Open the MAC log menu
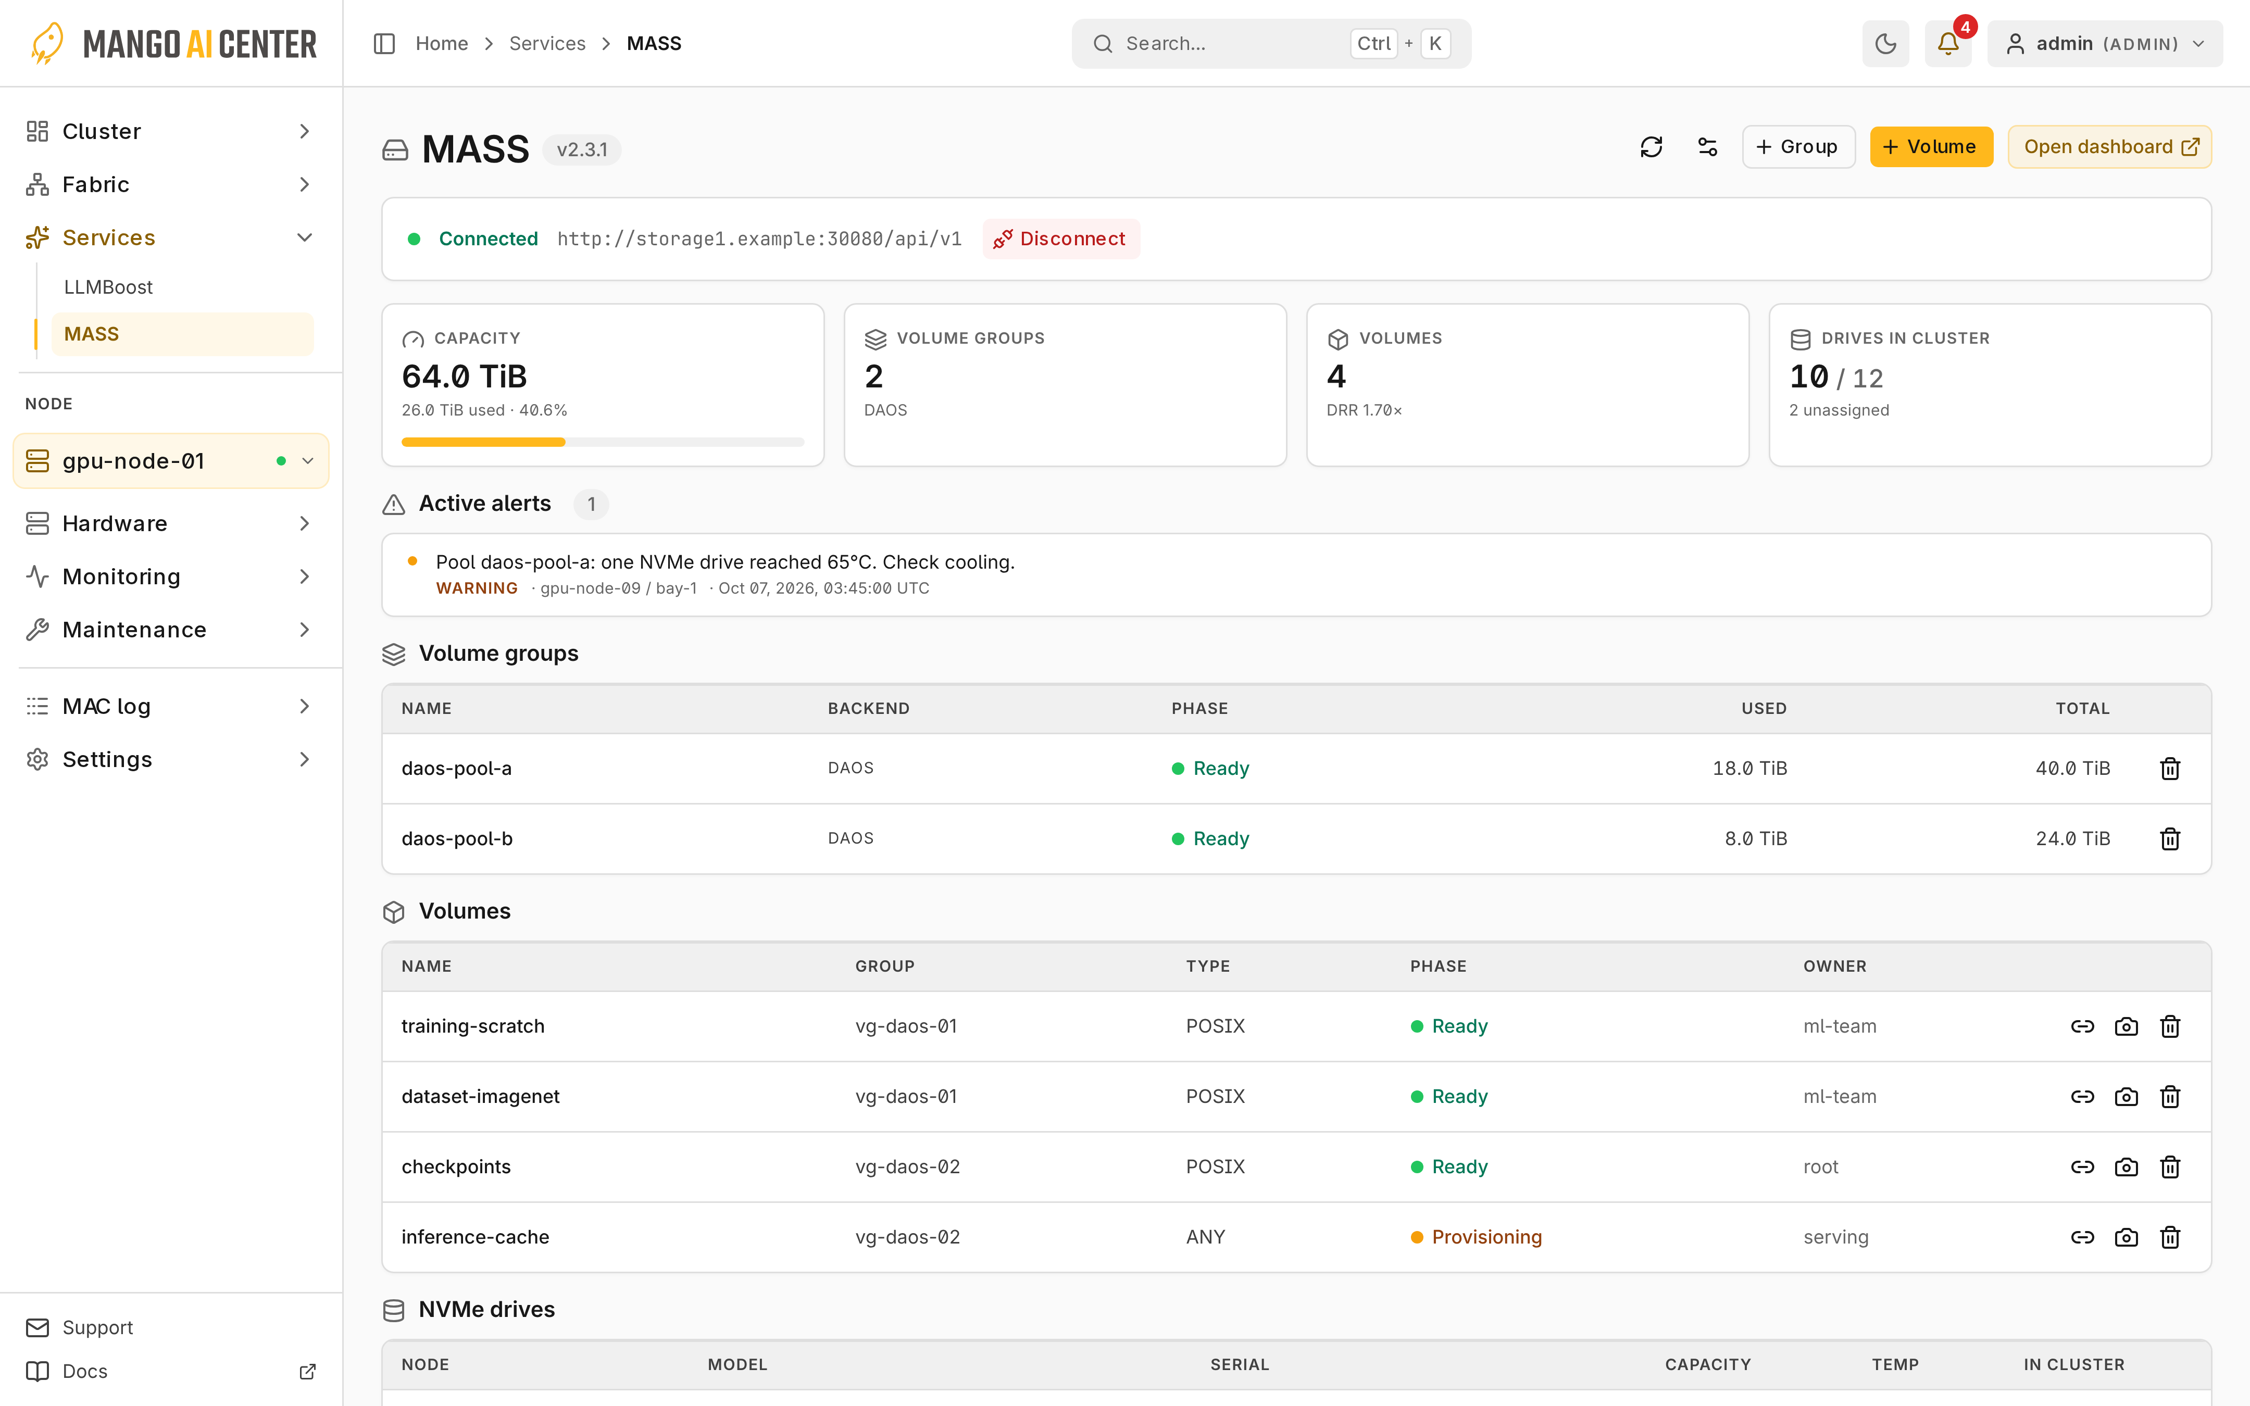The height and width of the screenshot is (1406, 2250). click(171, 706)
